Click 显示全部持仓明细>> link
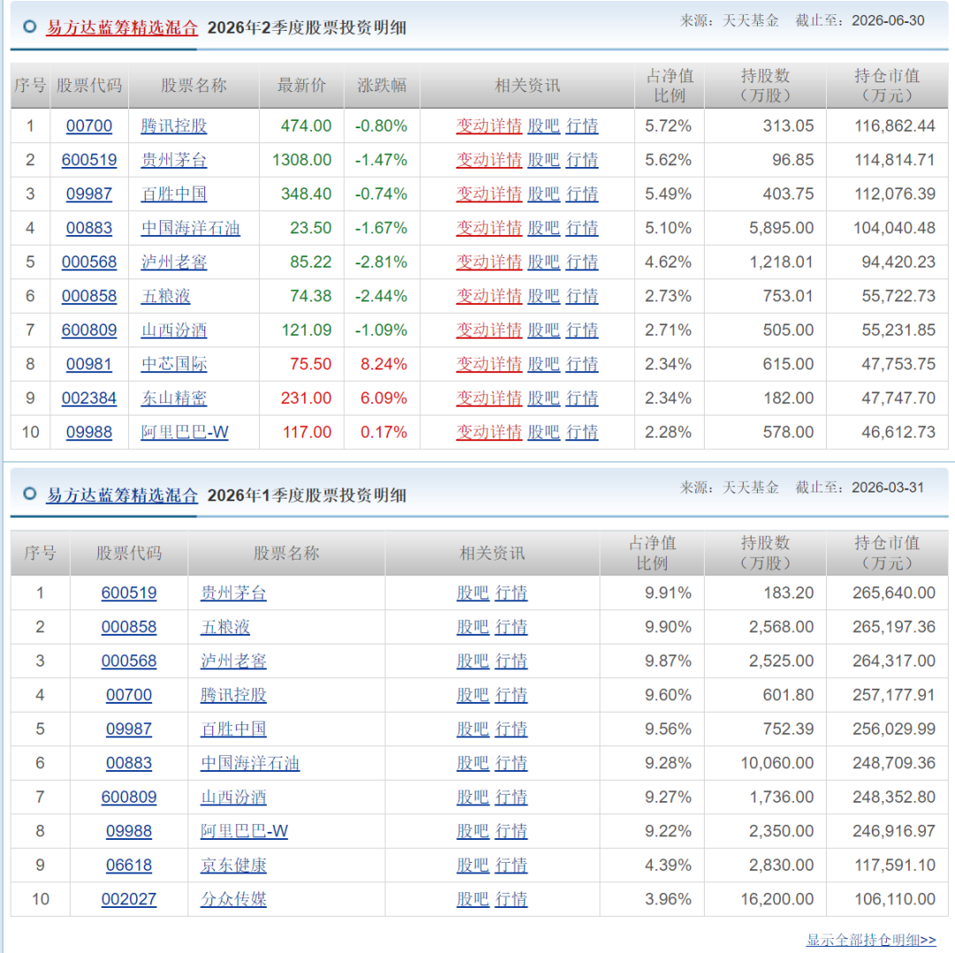955x953 pixels. pos(872,941)
